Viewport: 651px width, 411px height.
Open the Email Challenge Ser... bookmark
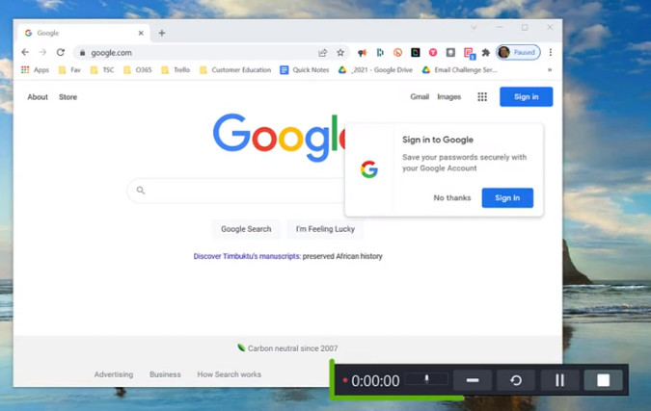click(x=459, y=70)
